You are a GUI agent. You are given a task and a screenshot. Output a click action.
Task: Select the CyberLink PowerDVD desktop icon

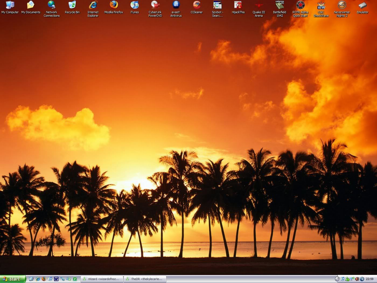coord(155,9)
